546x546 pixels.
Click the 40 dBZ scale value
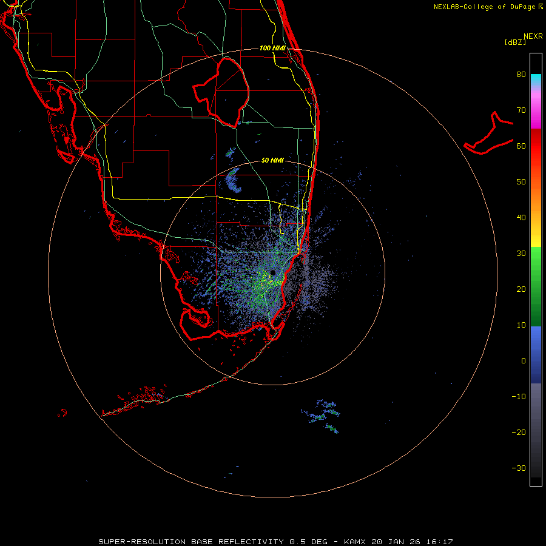521,218
